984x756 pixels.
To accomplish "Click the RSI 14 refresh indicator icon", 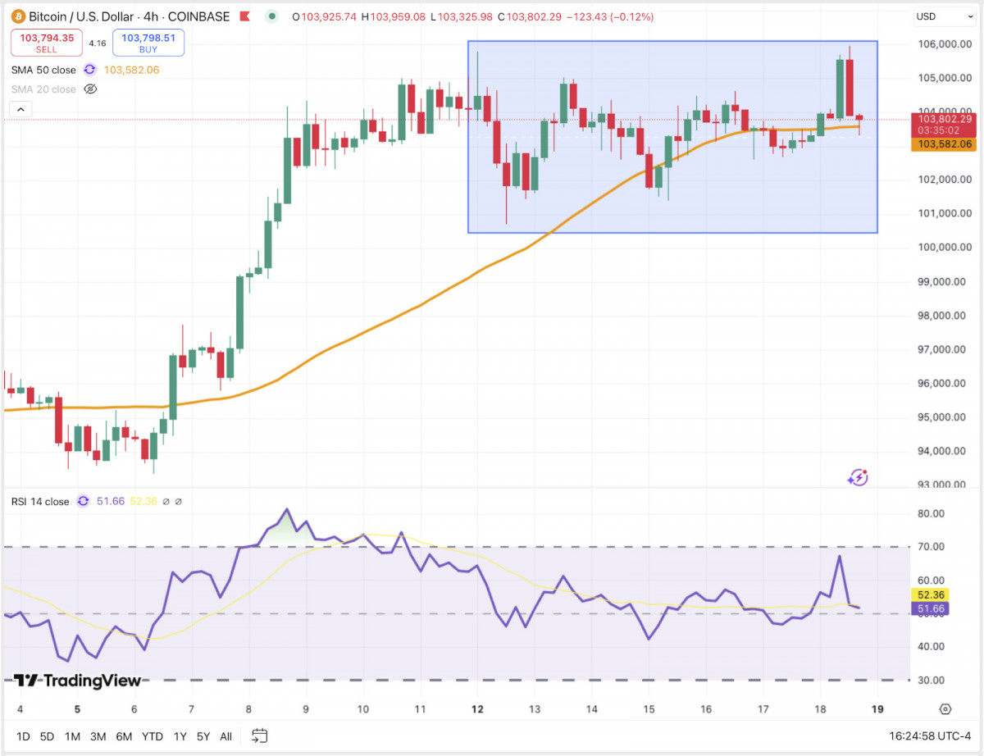I will (83, 502).
